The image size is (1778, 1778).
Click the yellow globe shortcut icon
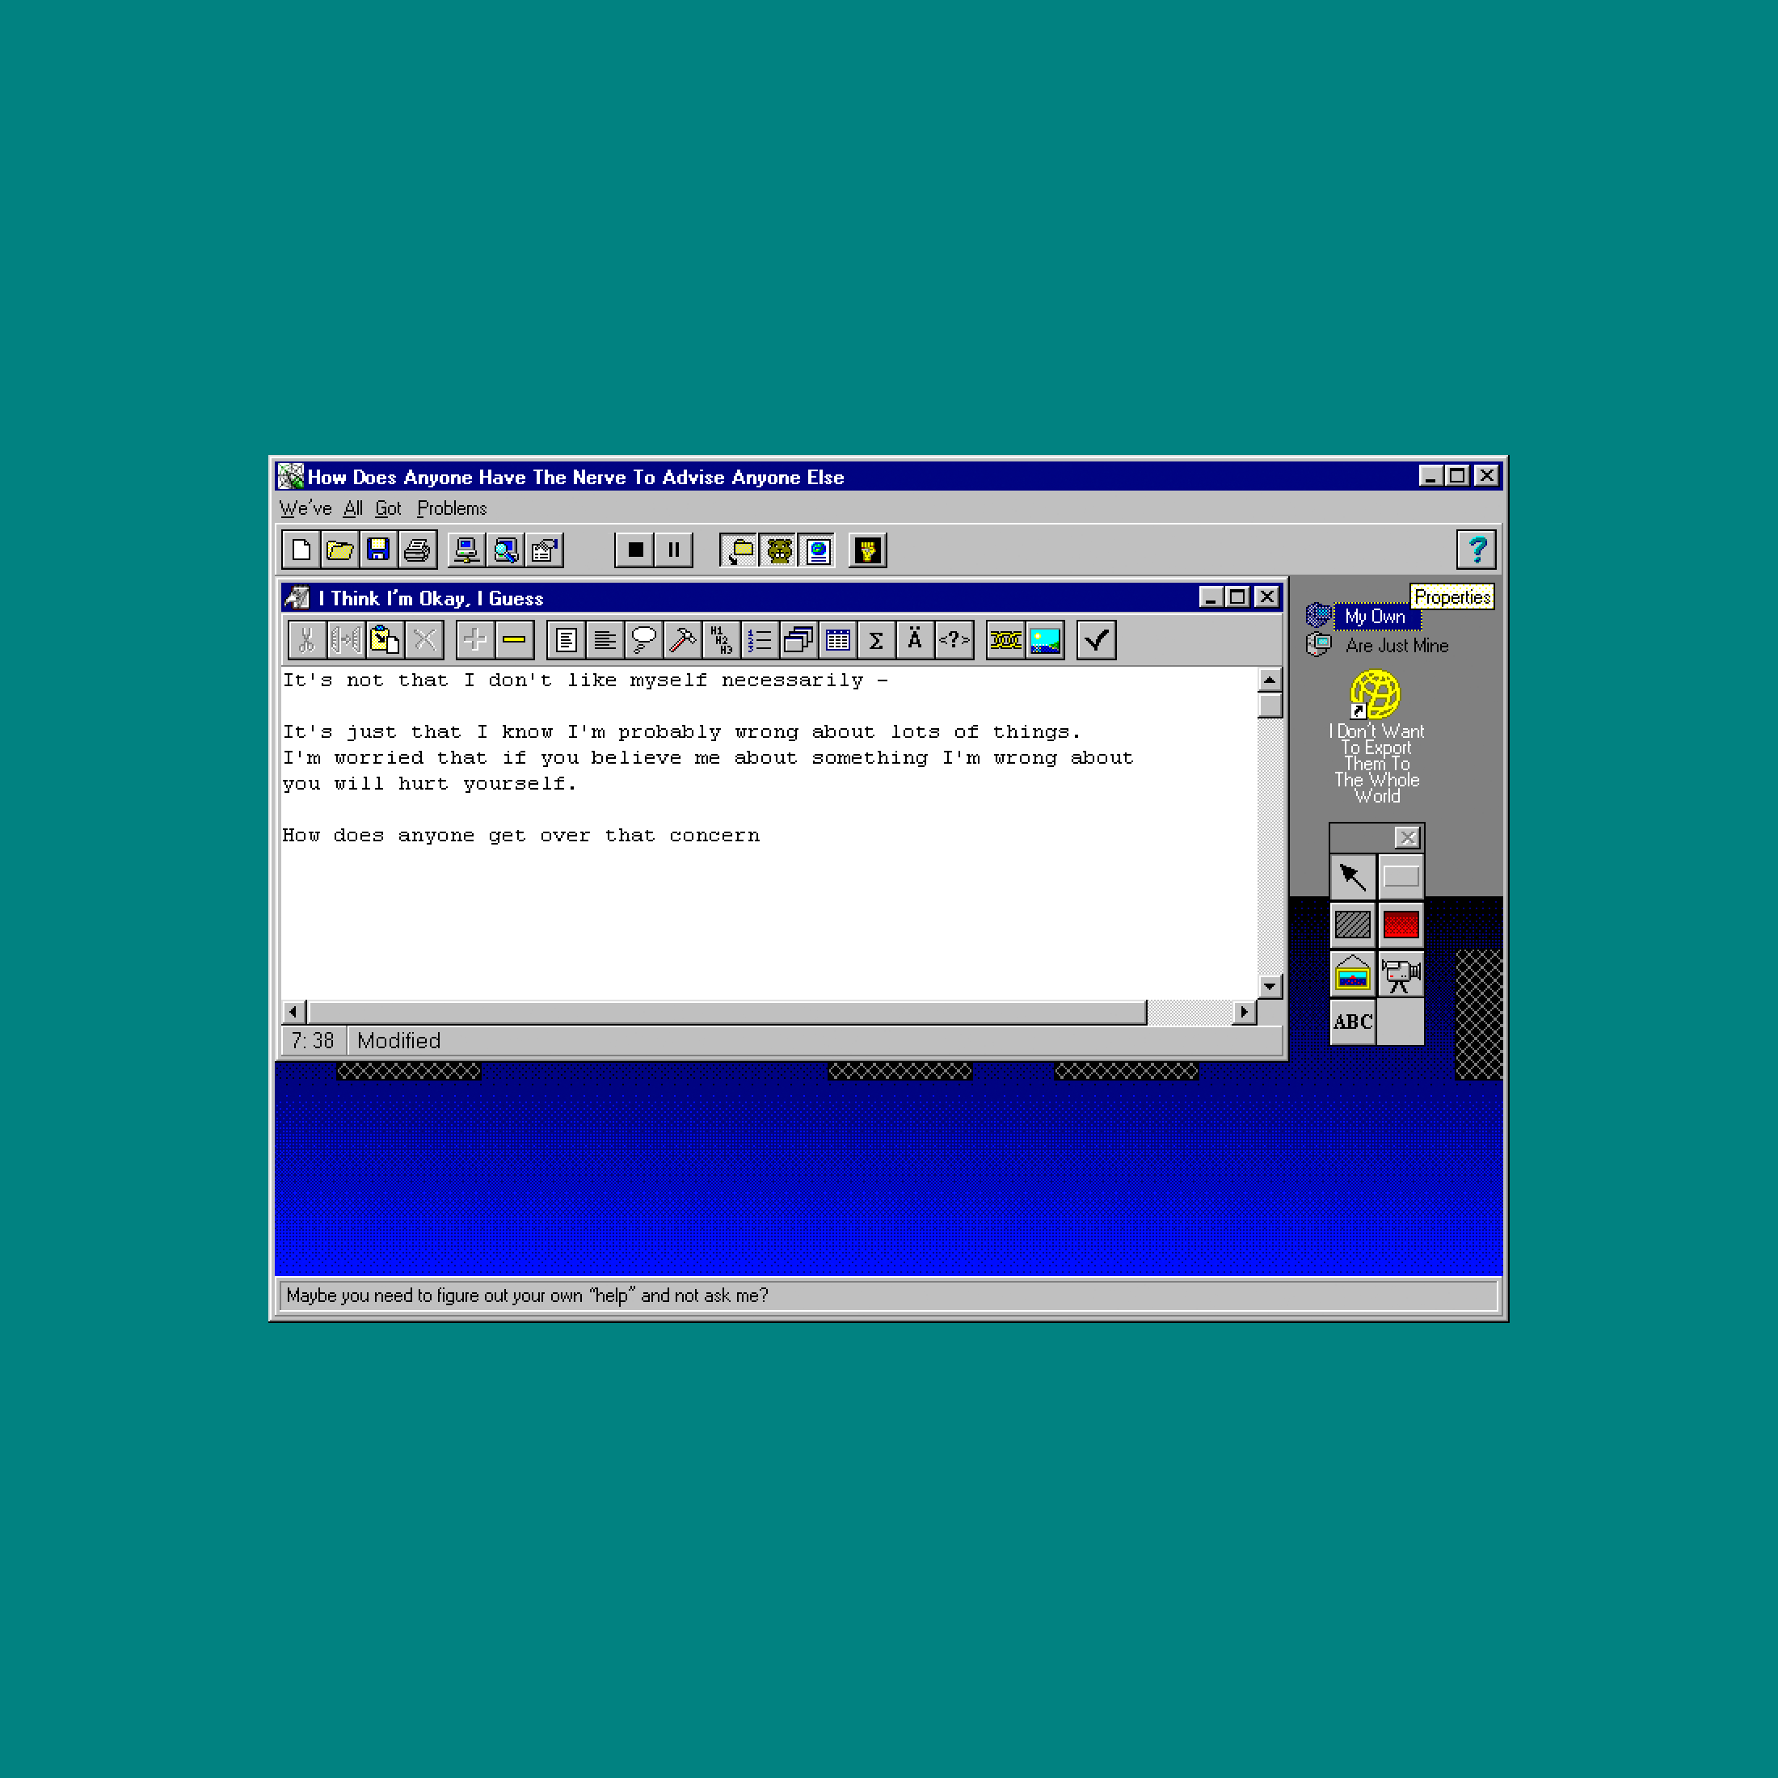1375,694
